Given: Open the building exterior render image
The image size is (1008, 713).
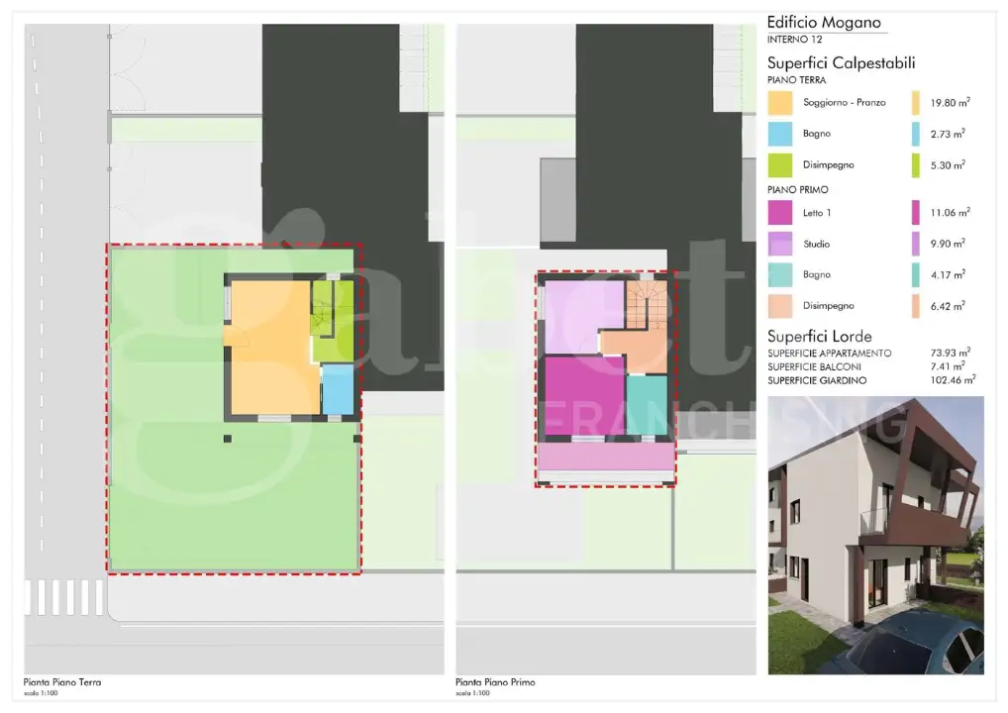Looking at the screenshot, I should point(875,535).
